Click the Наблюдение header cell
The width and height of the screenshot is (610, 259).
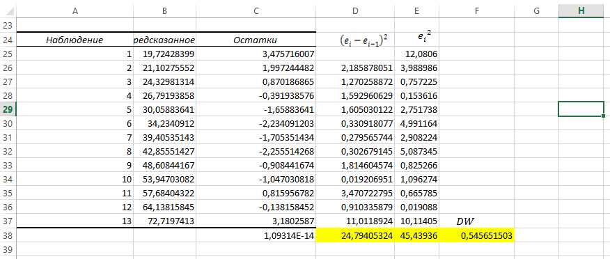pos(75,39)
